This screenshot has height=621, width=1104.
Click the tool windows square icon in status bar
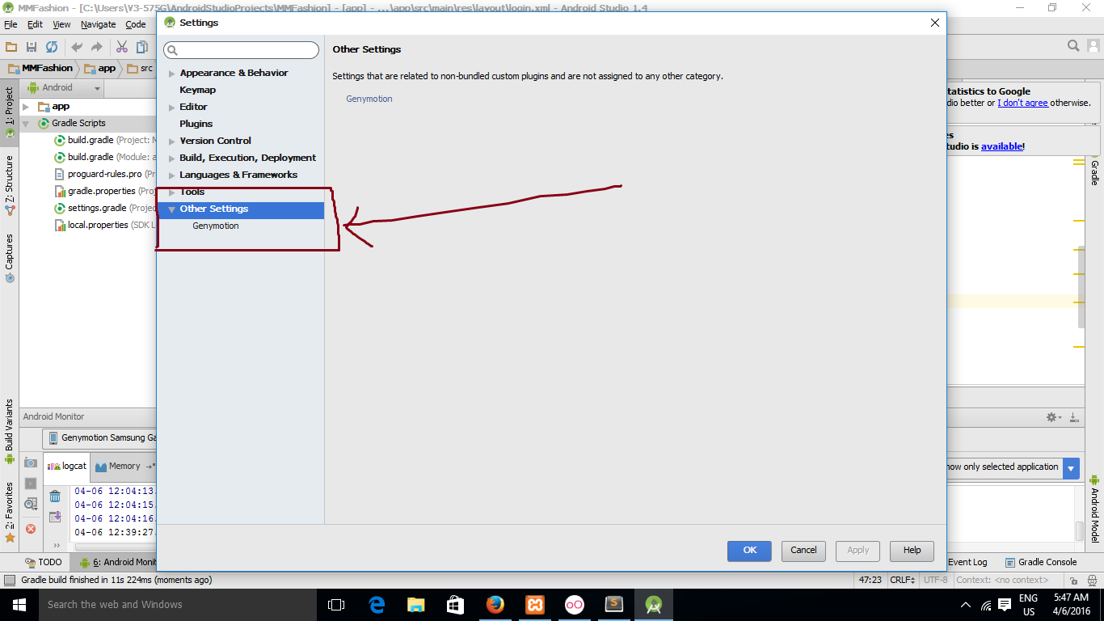(9, 580)
